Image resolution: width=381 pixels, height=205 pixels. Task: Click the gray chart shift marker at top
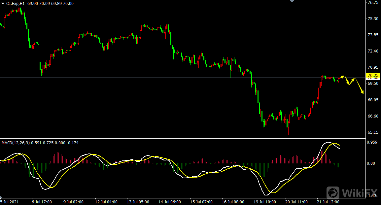pos(292,1)
